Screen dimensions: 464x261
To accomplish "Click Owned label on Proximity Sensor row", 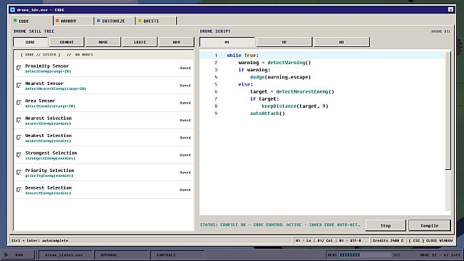I will click(x=185, y=68).
